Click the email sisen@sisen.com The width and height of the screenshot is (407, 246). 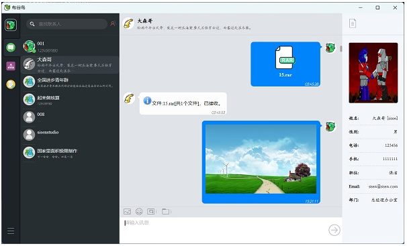(x=383, y=186)
